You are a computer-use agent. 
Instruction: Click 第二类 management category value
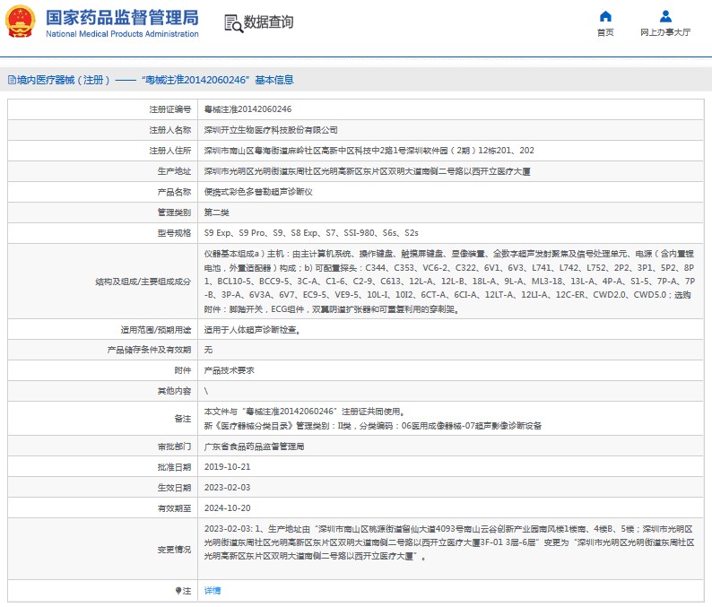[x=217, y=212]
